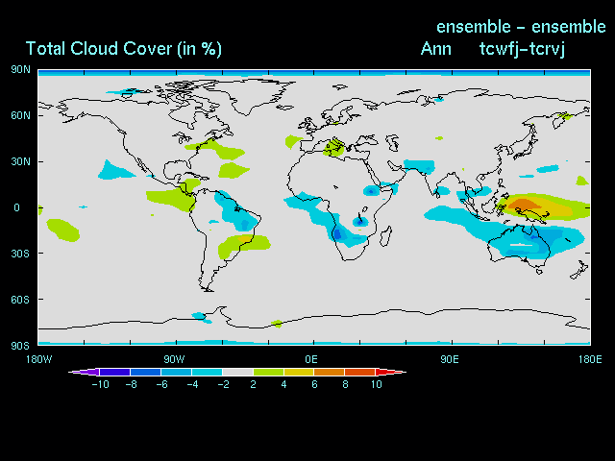This screenshot has width=615, height=461.
Task: Click the -6 legend value
Action: (162, 384)
